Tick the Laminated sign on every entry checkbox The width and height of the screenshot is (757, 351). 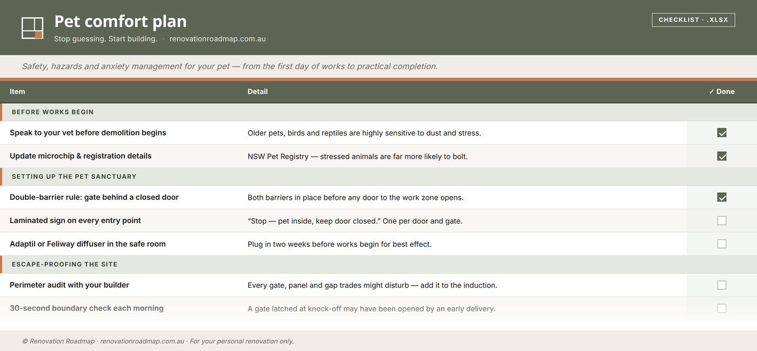pyautogui.click(x=722, y=220)
